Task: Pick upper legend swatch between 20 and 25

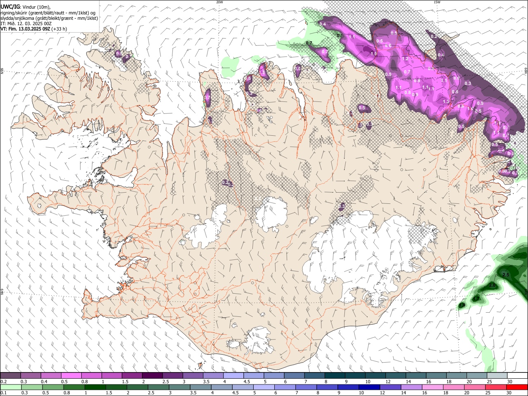Action: coord(476,376)
